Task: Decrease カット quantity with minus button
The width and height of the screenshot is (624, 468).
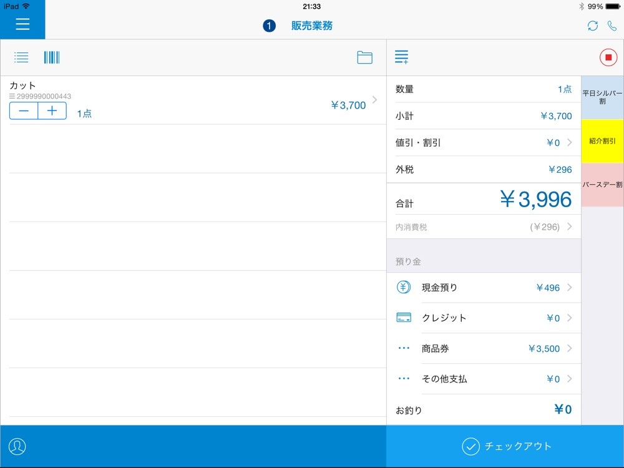Action: 24,111
